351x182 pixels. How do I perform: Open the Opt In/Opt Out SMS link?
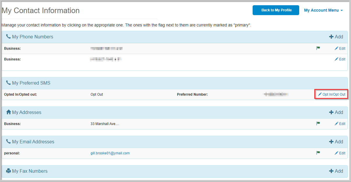[x=331, y=94]
